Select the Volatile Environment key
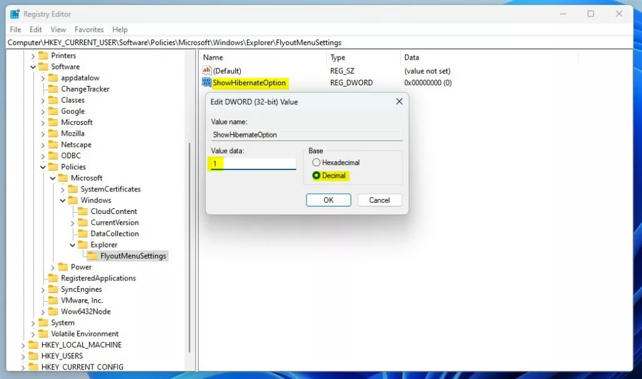Viewport: 642px width, 379px height. pyautogui.click(x=85, y=334)
